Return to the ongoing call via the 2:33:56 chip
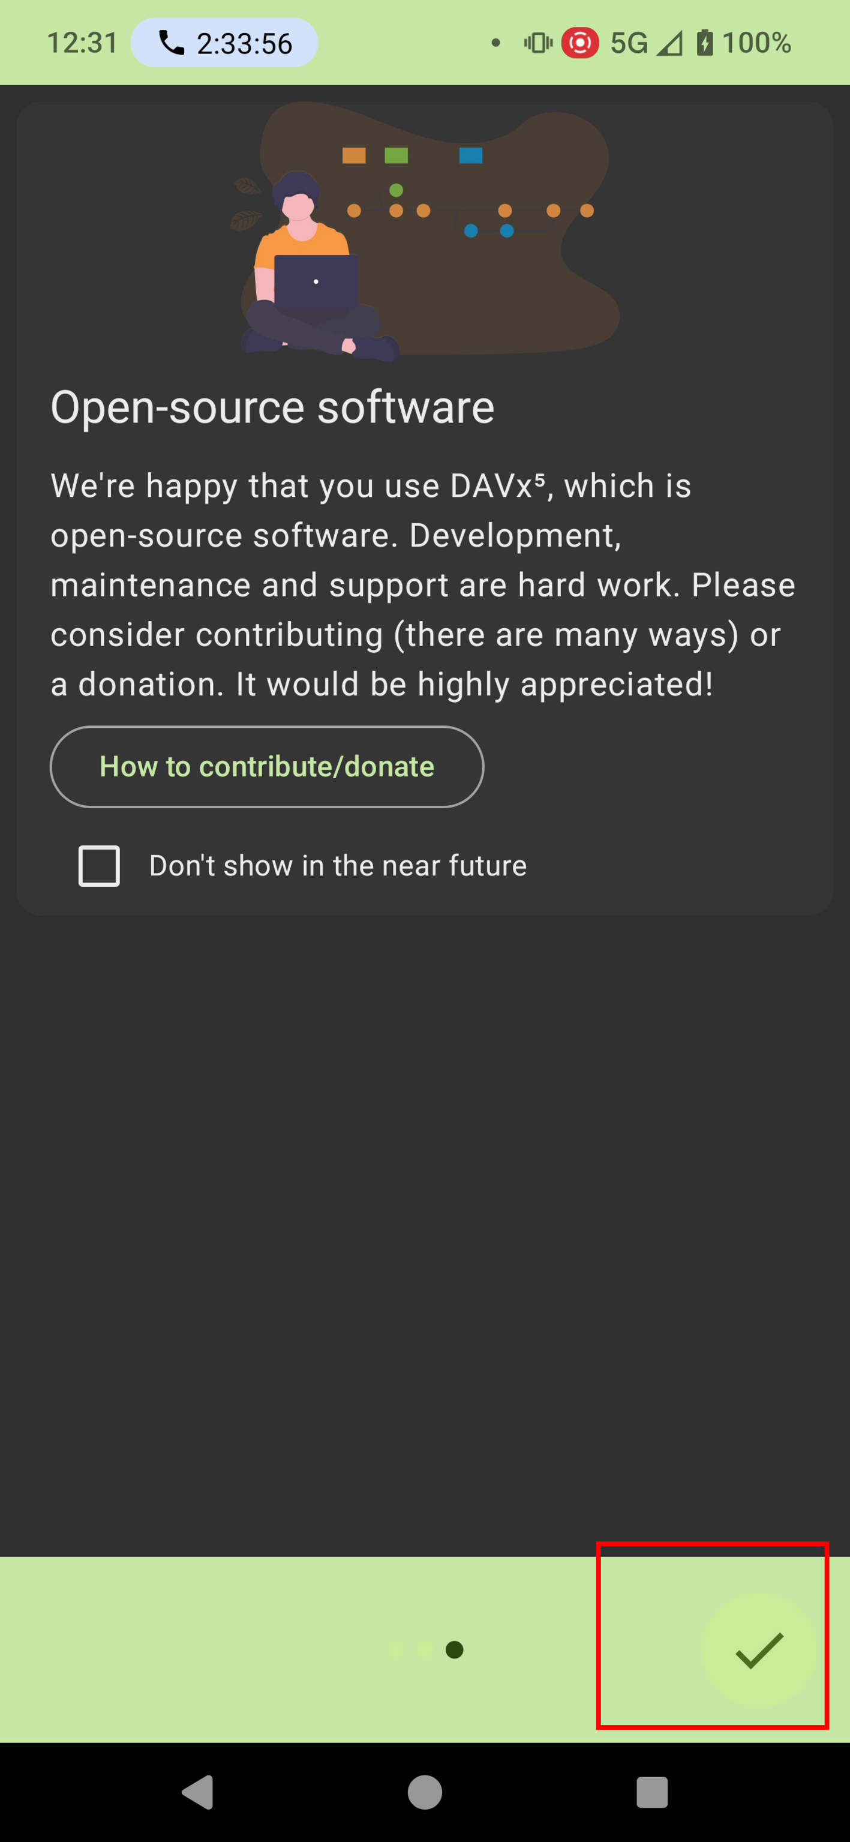 [x=224, y=44]
